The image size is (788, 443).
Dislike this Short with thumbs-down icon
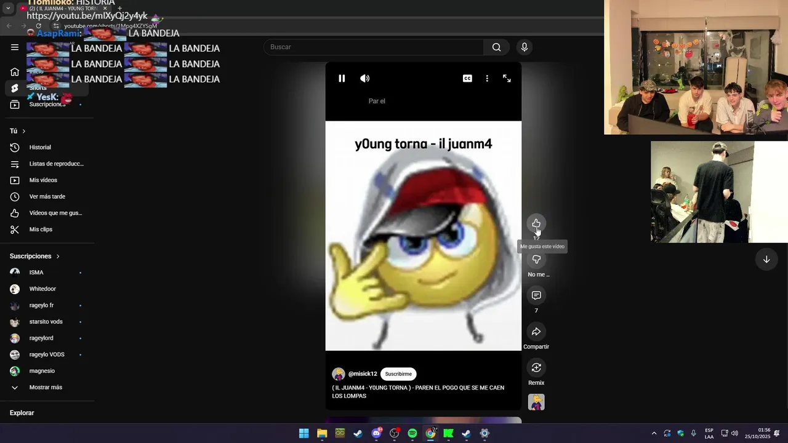[536, 260]
